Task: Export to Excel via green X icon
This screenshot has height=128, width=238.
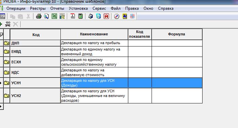Action: point(54,16)
